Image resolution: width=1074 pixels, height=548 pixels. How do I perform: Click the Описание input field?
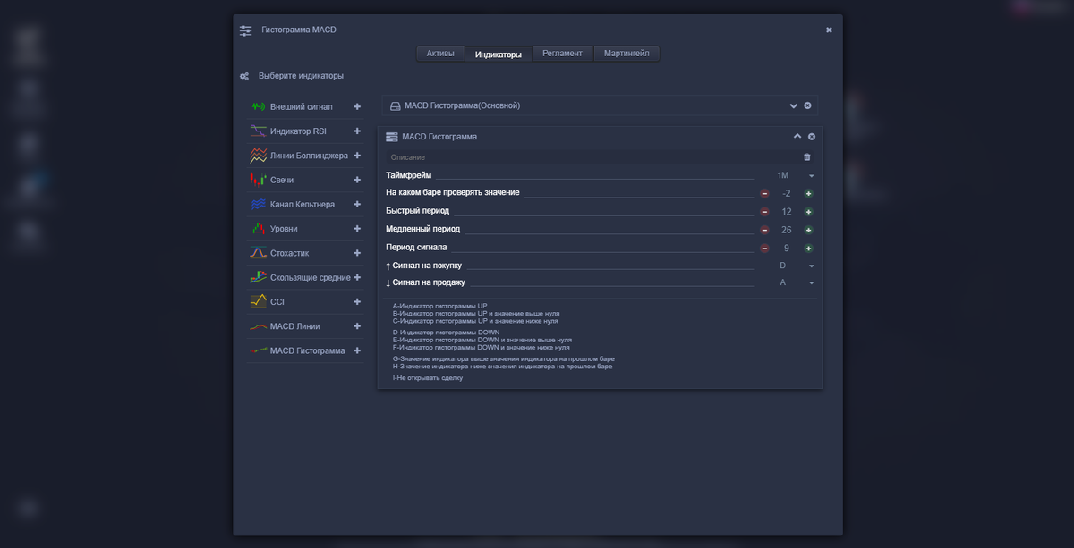(592, 157)
